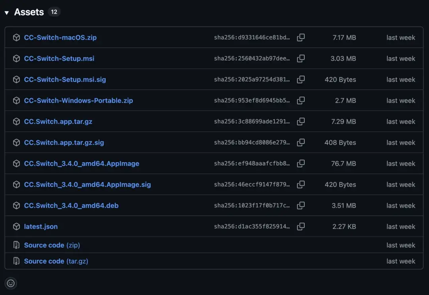Download the CC.Switch_3.4.0_amd64.deb package
The image size is (429, 295).
pyautogui.click(x=71, y=206)
